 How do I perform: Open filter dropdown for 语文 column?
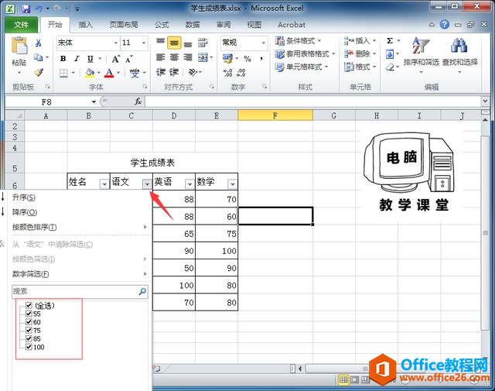[x=147, y=183]
